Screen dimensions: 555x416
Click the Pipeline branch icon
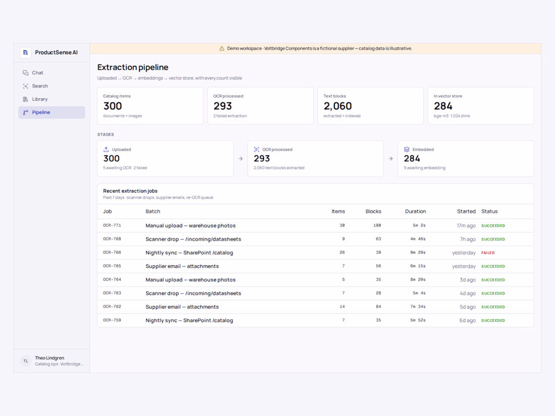(x=26, y=112)
